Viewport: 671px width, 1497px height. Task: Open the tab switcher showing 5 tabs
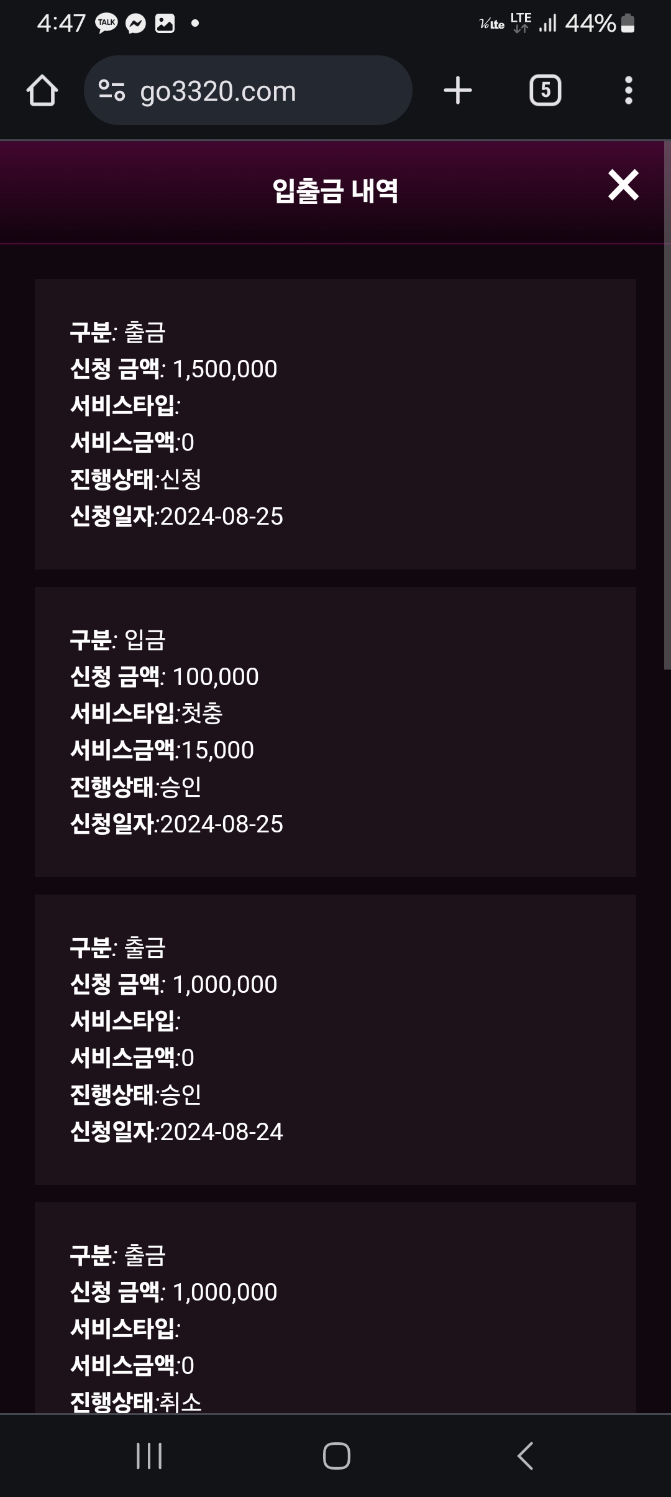coord(545,91)
